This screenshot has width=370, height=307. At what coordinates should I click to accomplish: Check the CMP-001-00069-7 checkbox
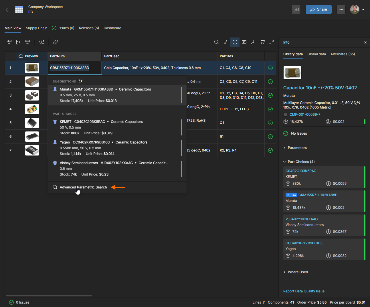[x=285, y=115]
